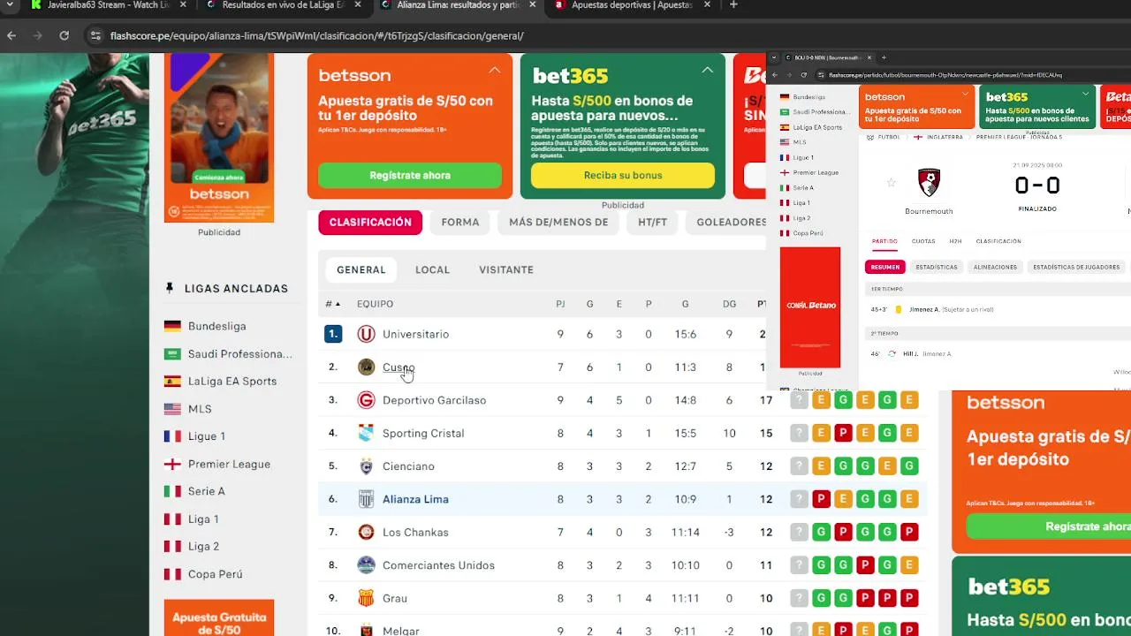Image resolution: width=1131 pixels, height=636 pixels.
Task: Select ALINEACIONES in the Bournemouth match window
Action: (x=995, y=267)
